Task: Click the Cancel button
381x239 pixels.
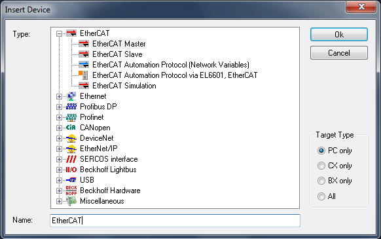Action: pos(339,53)
